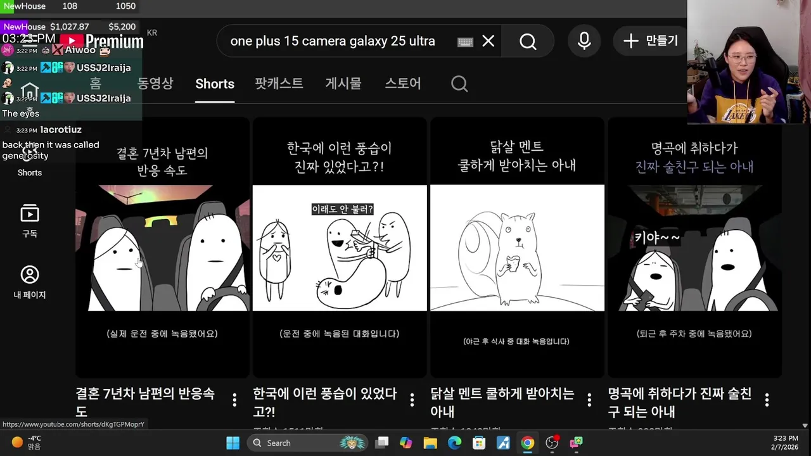Open the Windows Start menu

[x=233, y=443]
